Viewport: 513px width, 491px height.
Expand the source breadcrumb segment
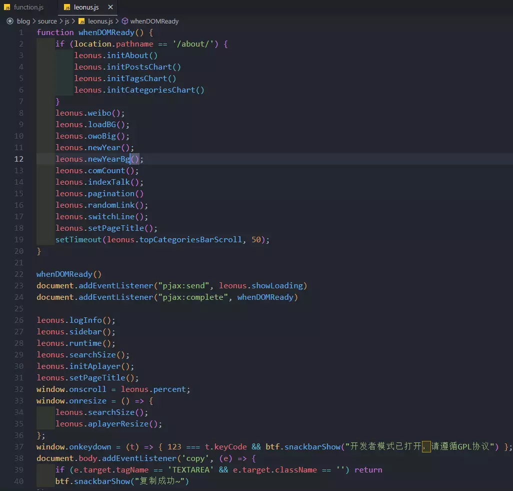(x=47, y=21)
